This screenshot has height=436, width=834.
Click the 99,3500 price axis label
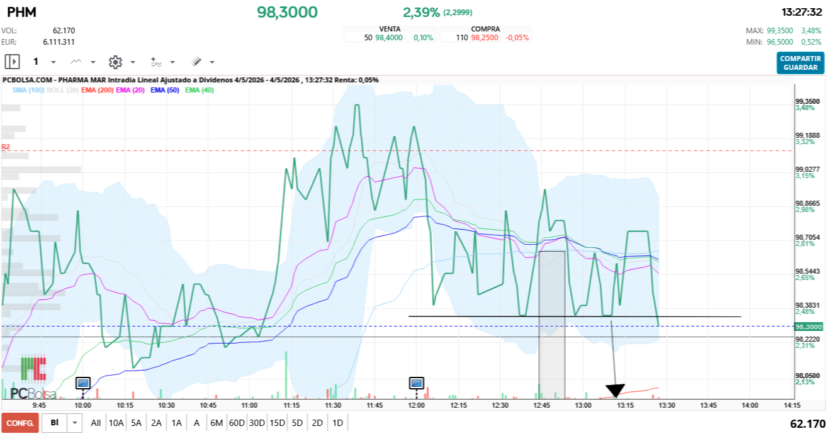[x=808, y=101]
